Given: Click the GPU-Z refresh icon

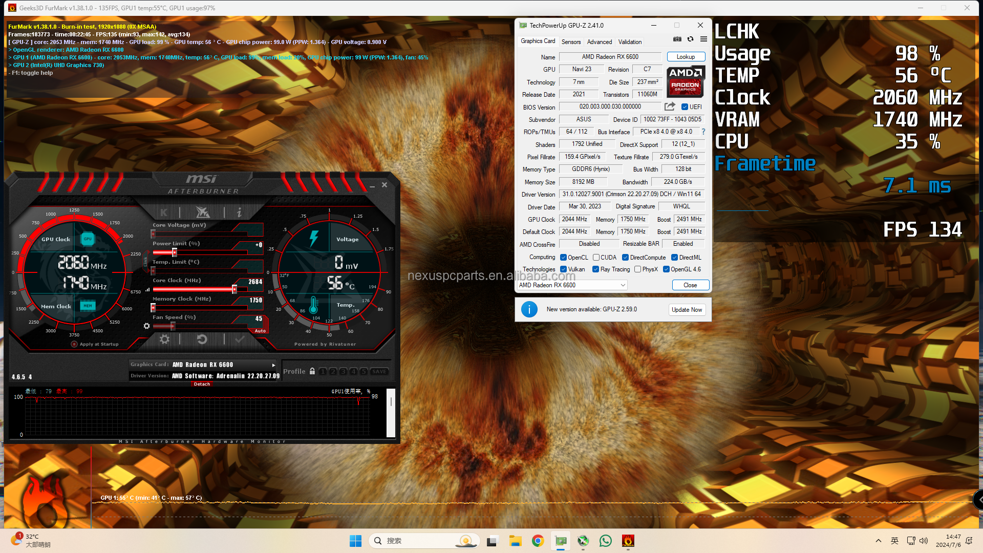Looking at the screenshot, I should click(x=690, y=39).
